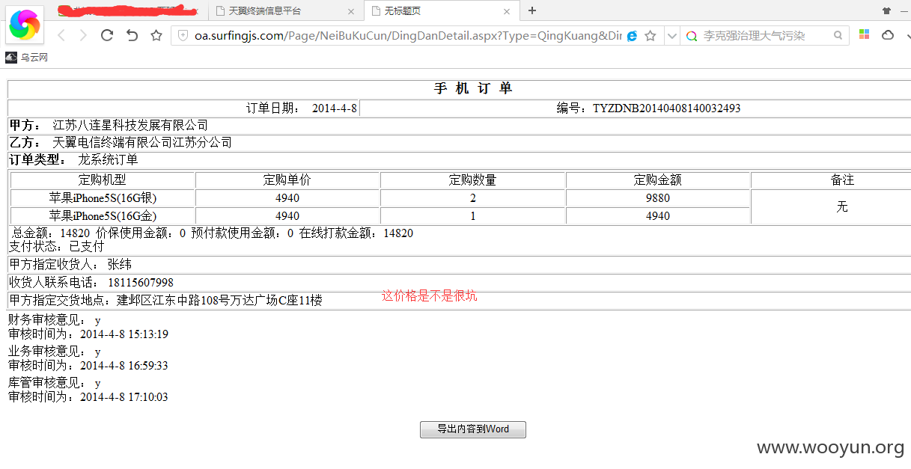Click phone number 18115607998
This screenshot has width=911, height=469.
141,283
